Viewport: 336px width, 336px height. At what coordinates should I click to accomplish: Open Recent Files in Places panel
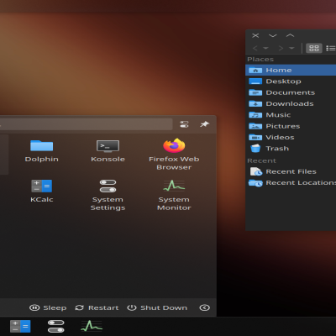(291, 171)
